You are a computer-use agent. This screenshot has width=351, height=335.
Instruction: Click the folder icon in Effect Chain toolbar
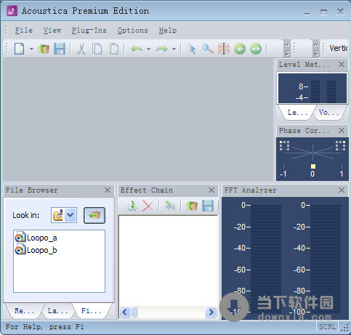click(x=192, y=206)
